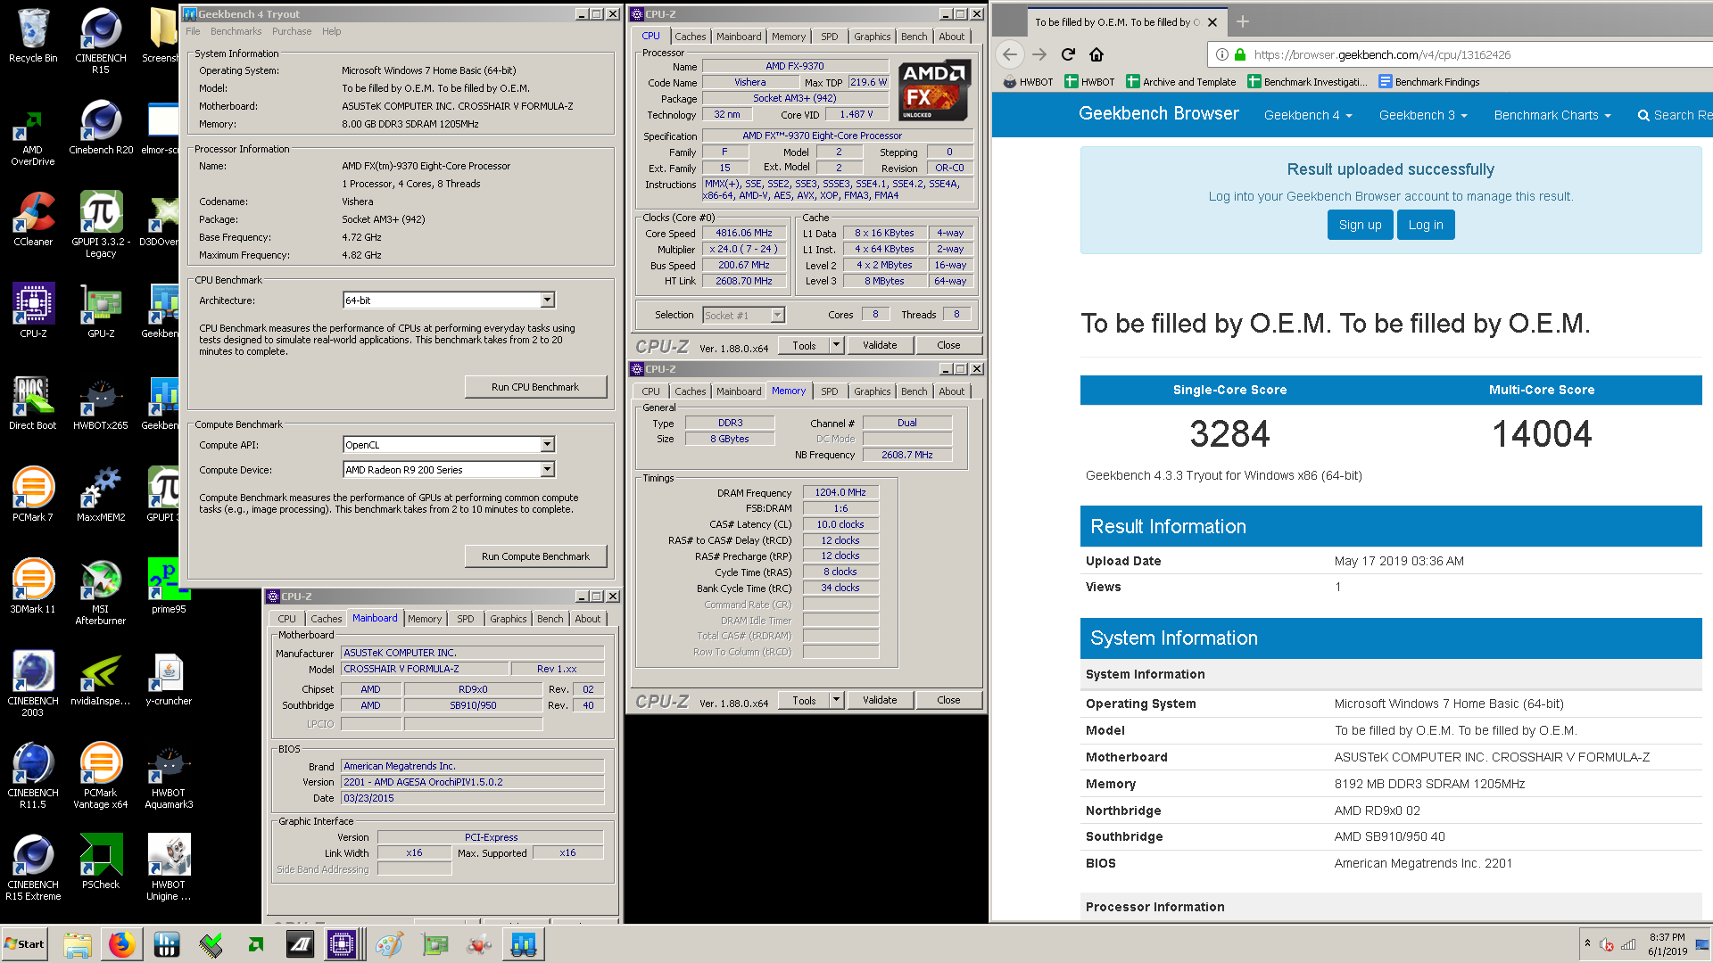The width and height of the screenshot is (1713, 963).
Task: Select Graphics tab in Mainboard CPU-Z
Action: click(508, 619)
